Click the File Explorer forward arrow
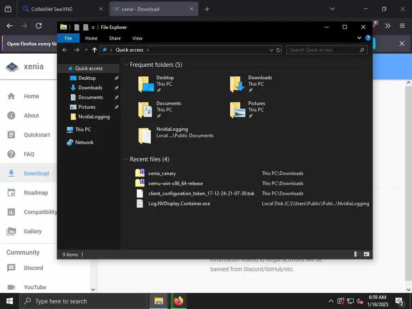Viewport: 412px width, 309px height. [77, 50]
